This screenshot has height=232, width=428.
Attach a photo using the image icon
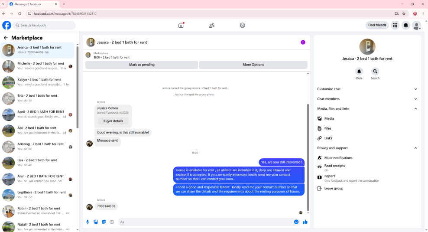click(96, 222)
